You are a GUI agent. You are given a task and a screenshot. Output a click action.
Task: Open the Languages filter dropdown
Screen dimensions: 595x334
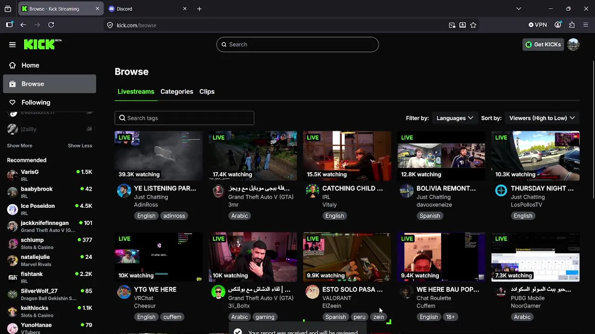pyautogui.click(x=455, y=118)
